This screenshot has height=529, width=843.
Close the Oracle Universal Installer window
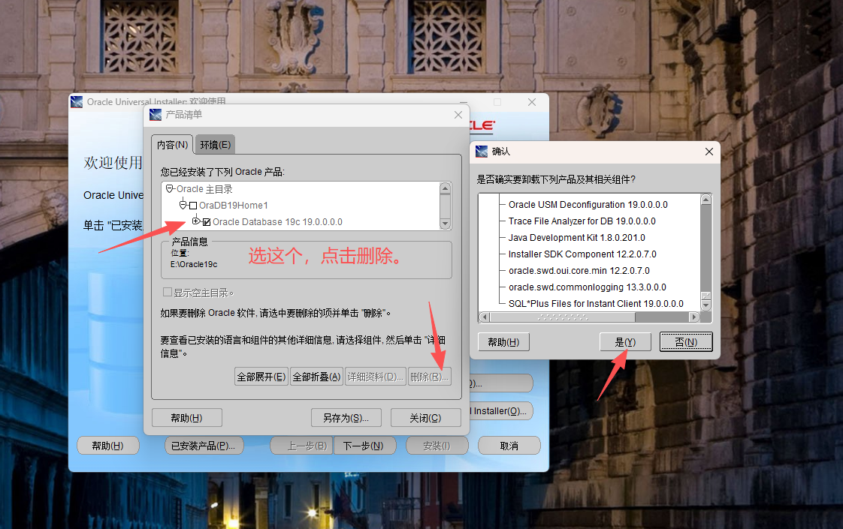532,102
